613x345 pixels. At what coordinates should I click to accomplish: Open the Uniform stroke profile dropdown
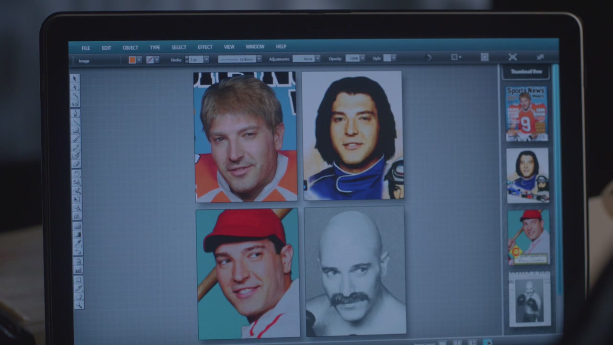(x=259, y=59)
